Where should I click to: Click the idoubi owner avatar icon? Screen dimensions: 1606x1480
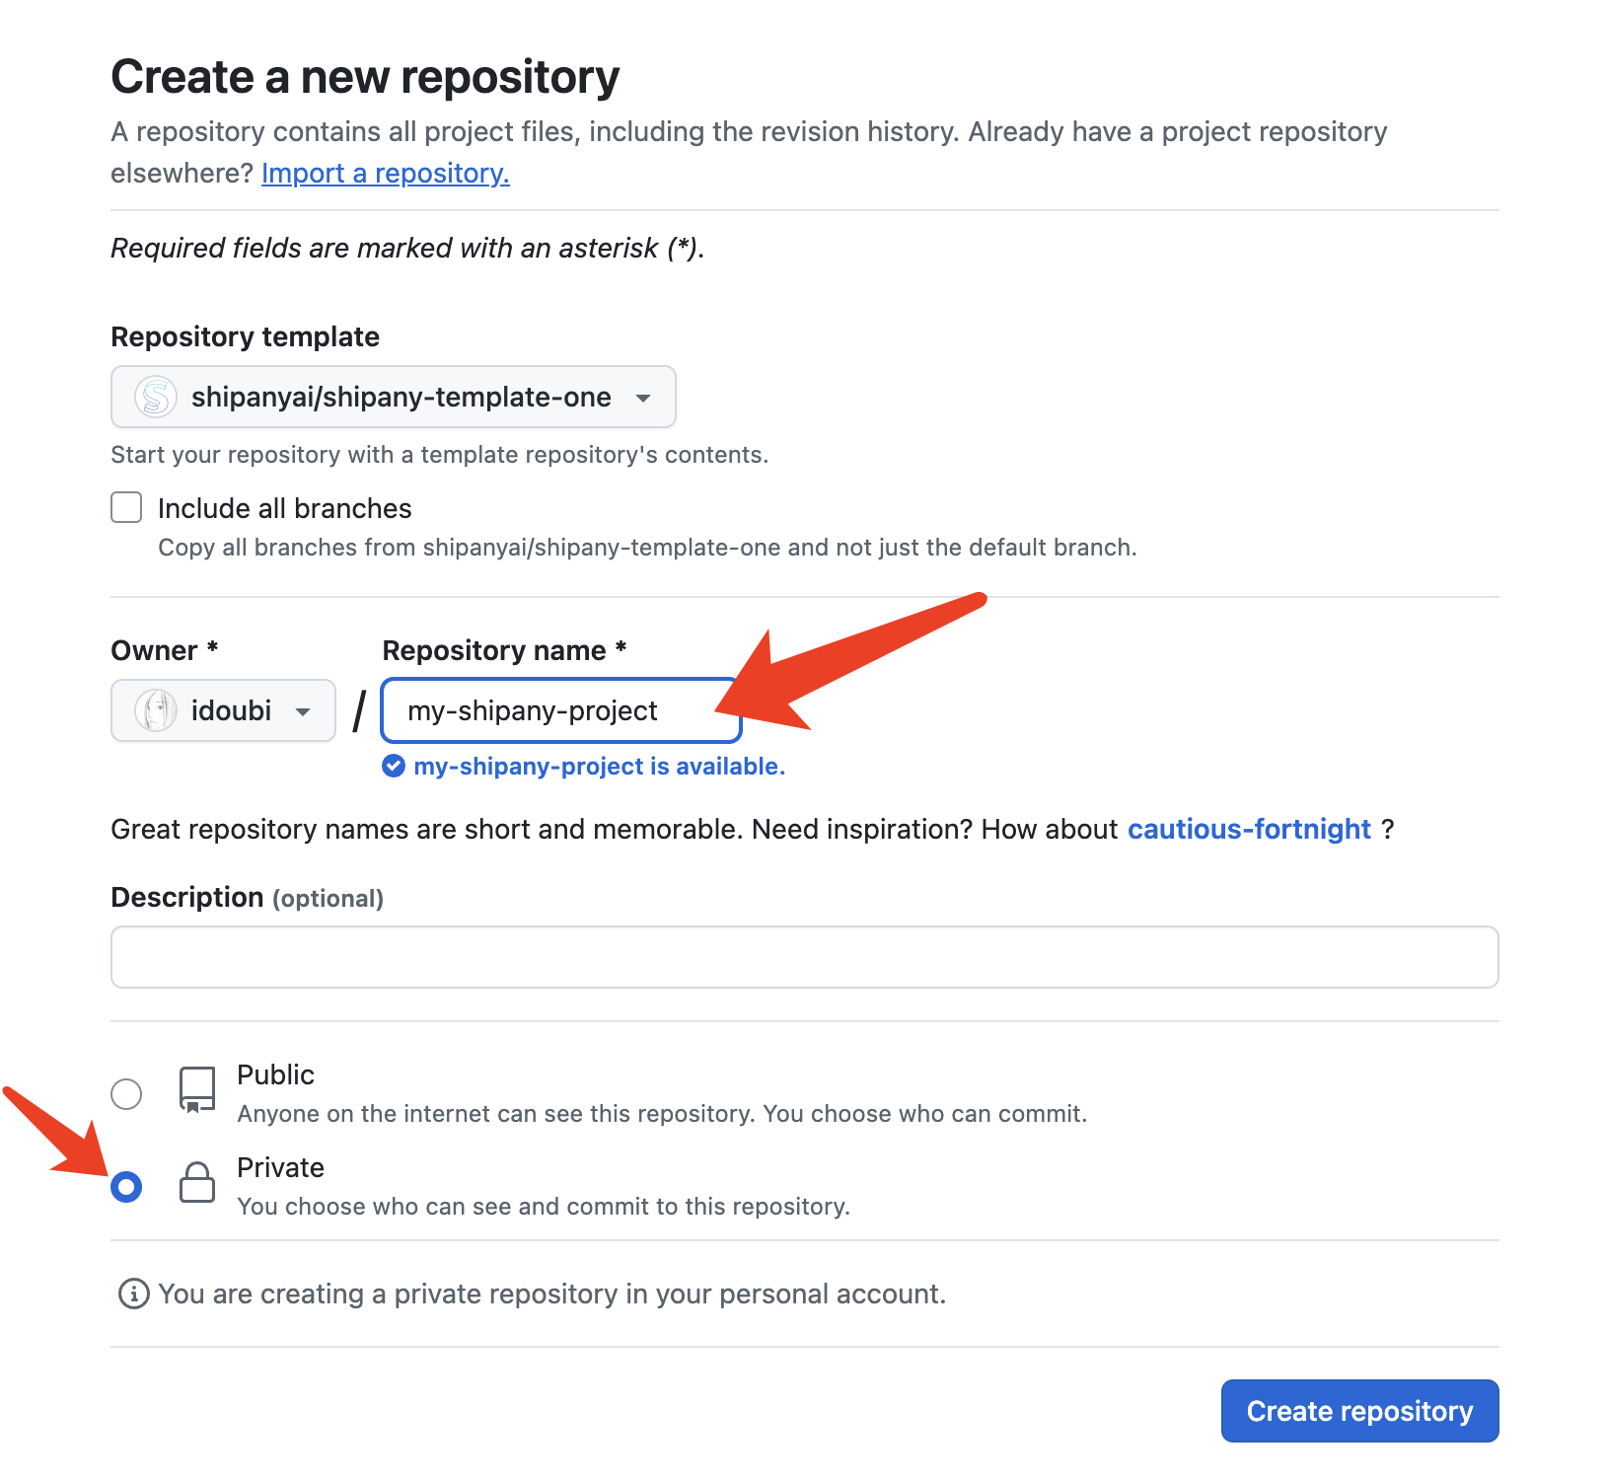pos(156,710)
